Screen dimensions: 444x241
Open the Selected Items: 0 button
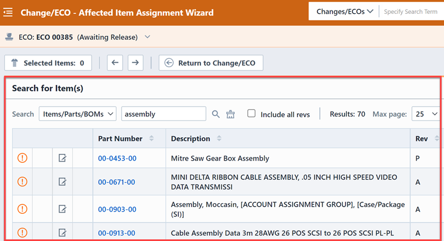(x=48, y=63)
